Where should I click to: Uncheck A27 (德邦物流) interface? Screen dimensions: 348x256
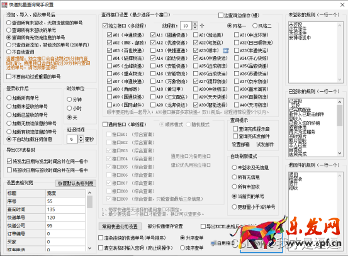(x=210, y=81)
